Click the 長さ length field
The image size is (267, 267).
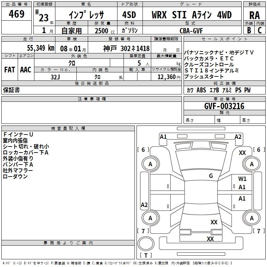[199, 120]
